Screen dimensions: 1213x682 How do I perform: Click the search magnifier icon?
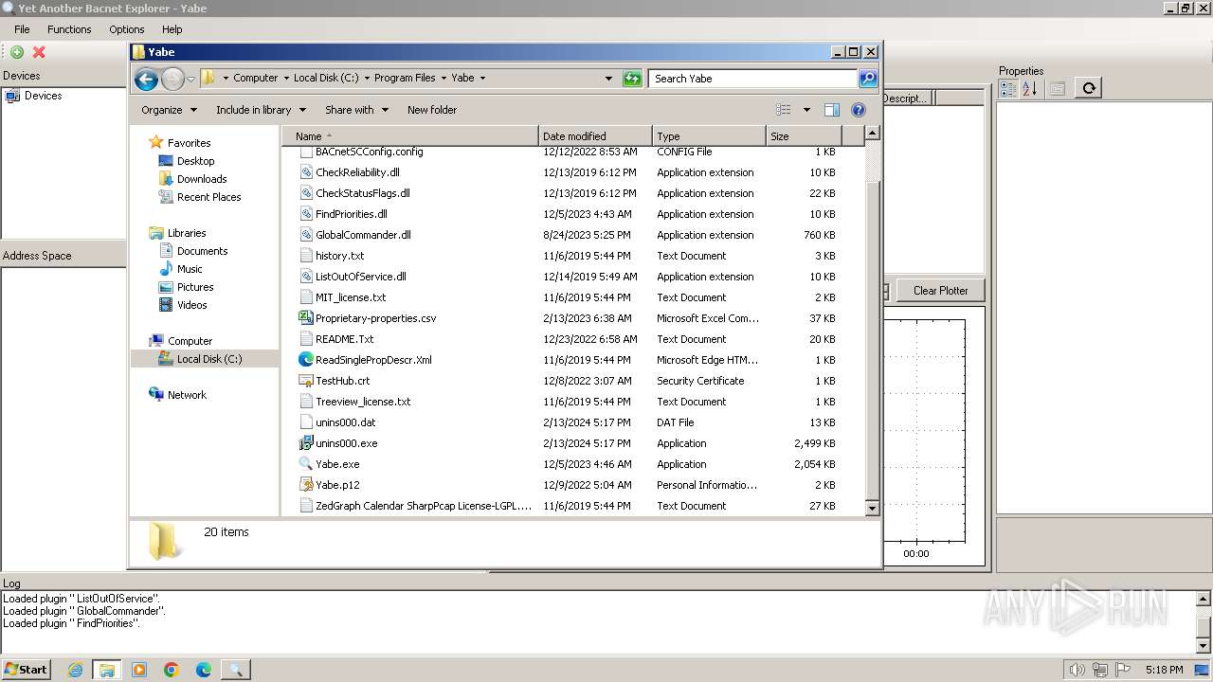(868, 79)
